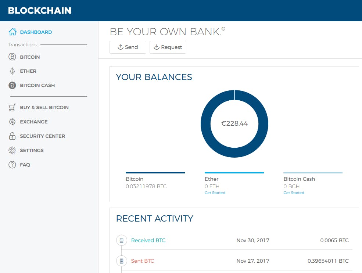Click Get Started under Bitcoin Cash
The image size is (362, 273).
coord(294,193)
